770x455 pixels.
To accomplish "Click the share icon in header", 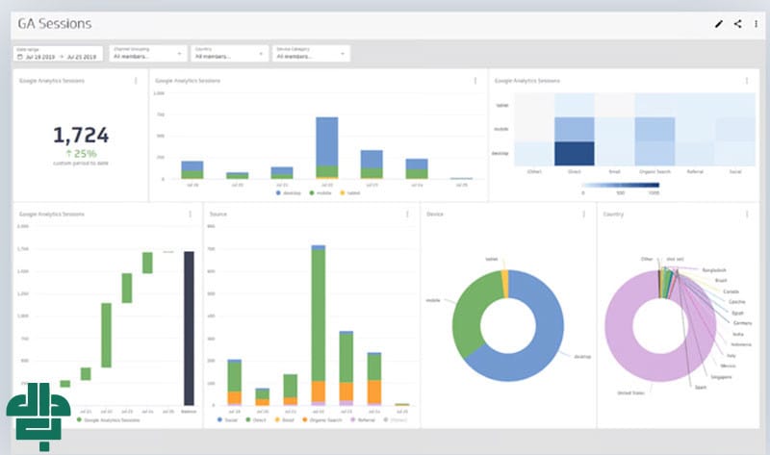I will (x=737, y=23).
